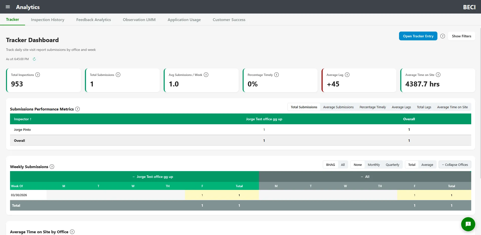
Task: Click Open Tracker Entry button
Action: tap(418, 36)
